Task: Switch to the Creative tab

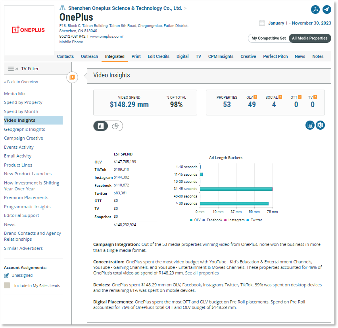Action: (x=248, y=56)
